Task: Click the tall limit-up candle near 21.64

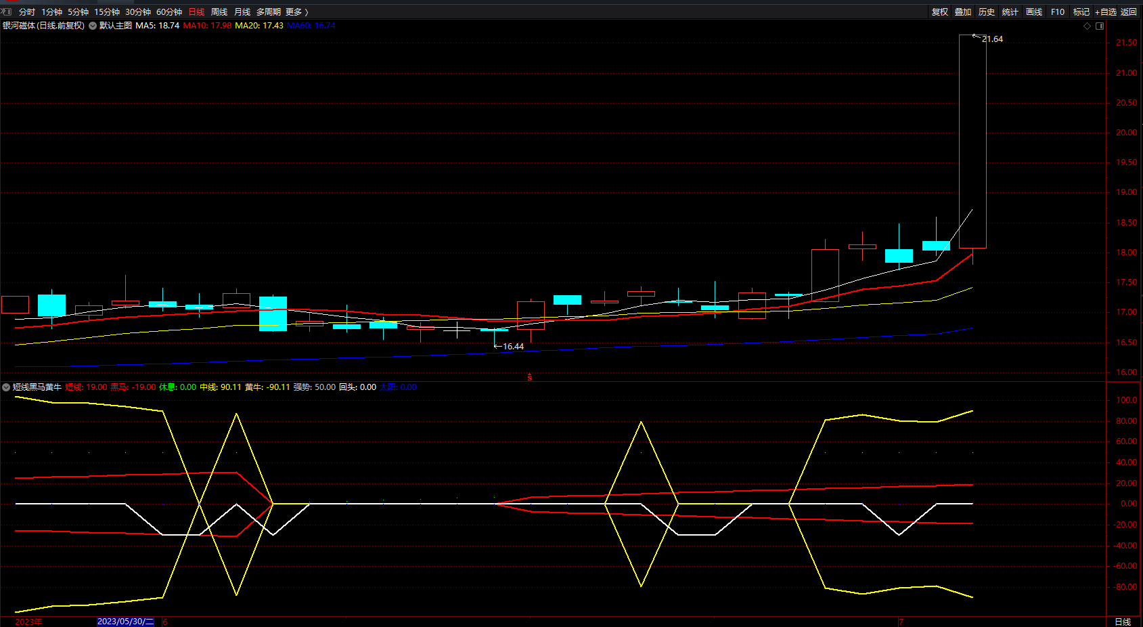Action: (972, 142)
